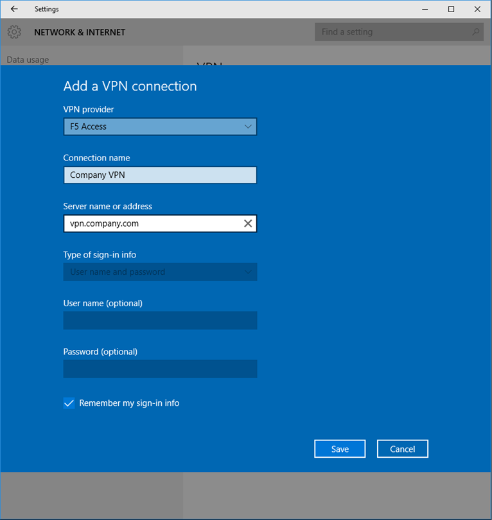Click the Settings gear icon
492x520 pixels.
[x=14, y=32]
